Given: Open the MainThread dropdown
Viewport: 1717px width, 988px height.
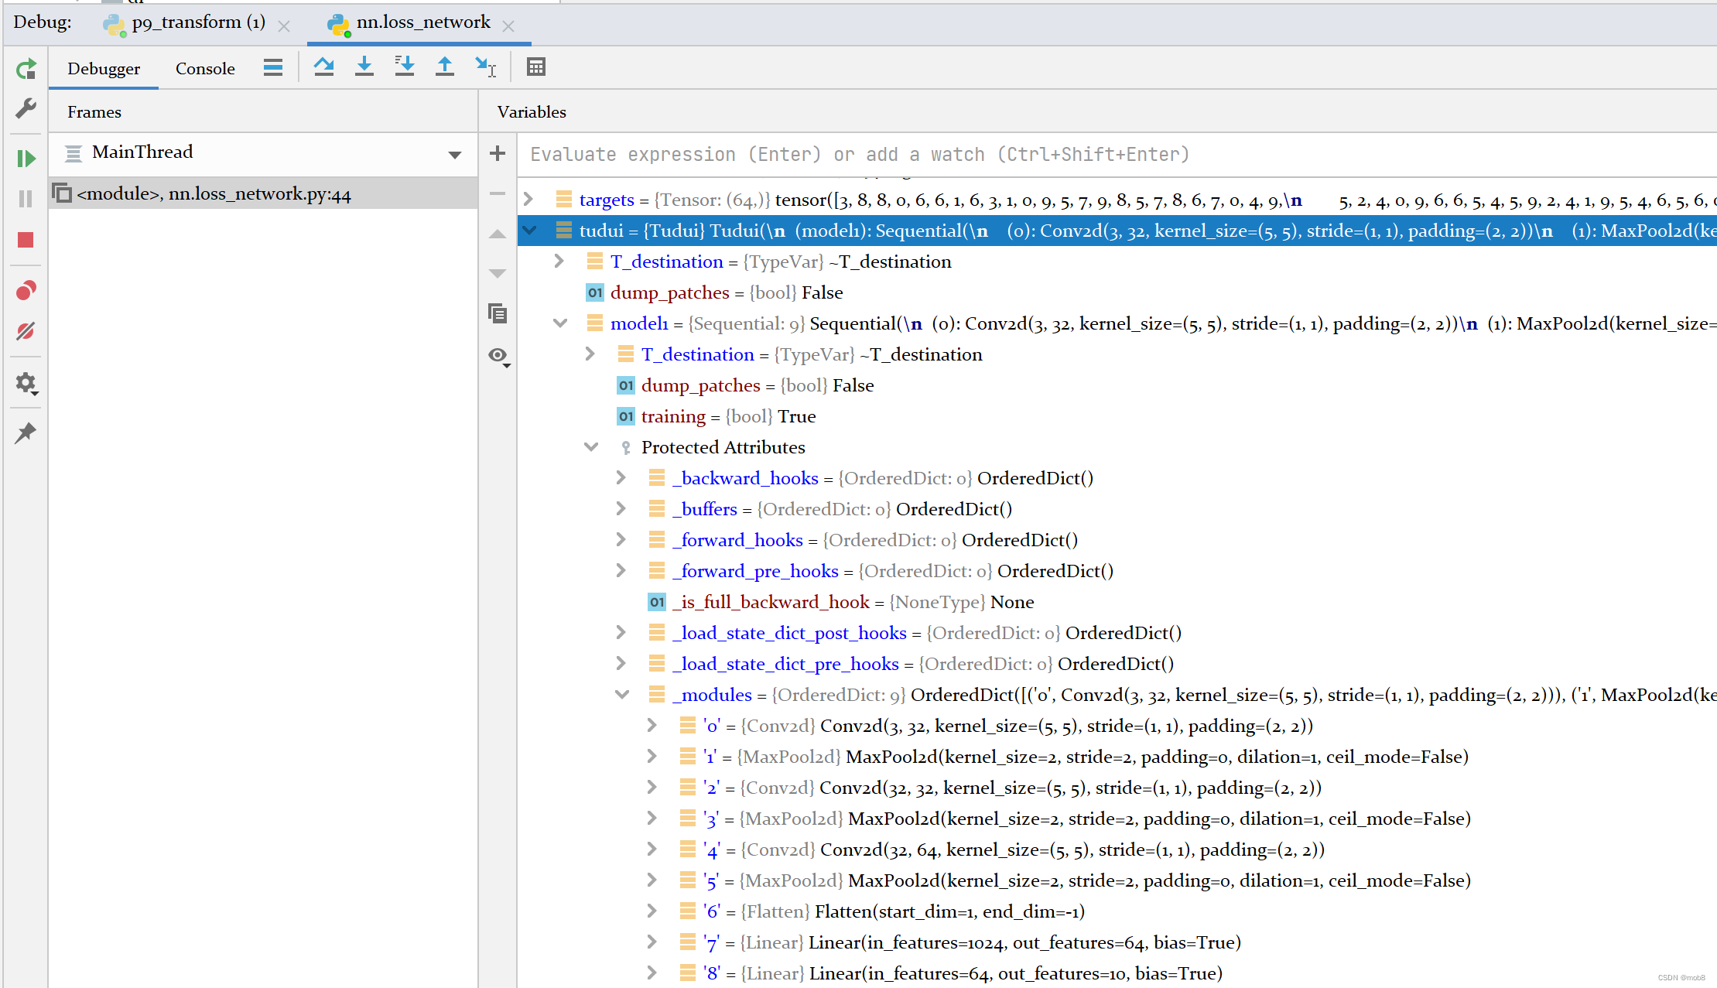Looking at the screenshot, I should click(454, 154).
